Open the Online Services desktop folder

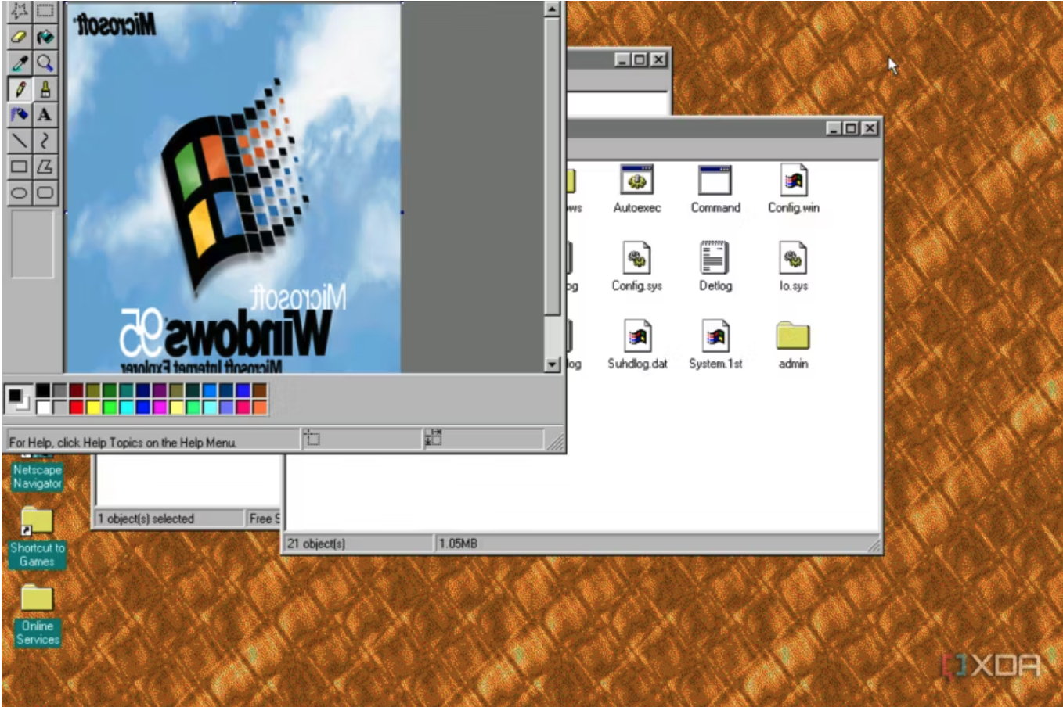coord(37,599)
